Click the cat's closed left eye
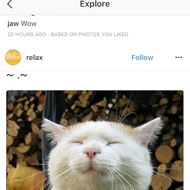190x190 pixels. coord(76,142)
